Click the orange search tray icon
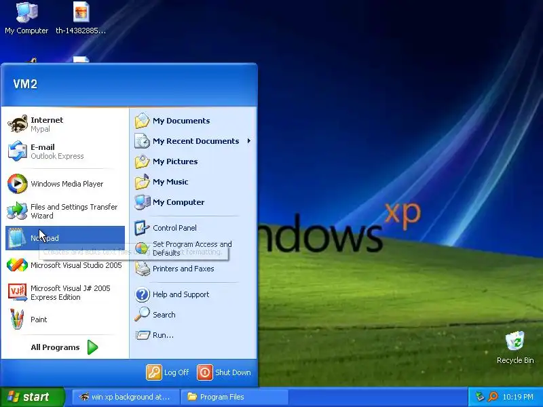 click(x=493, y=397)
